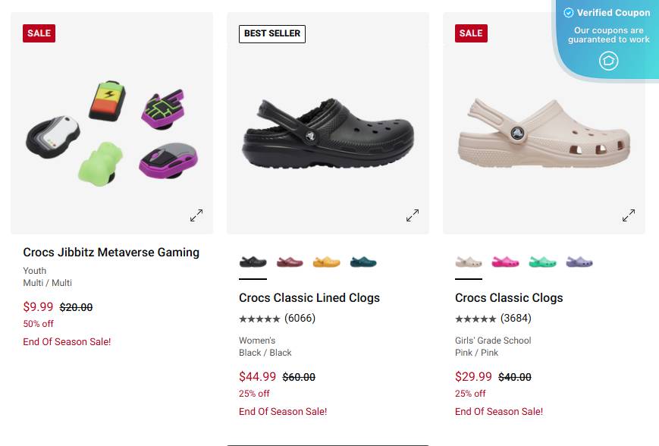Viewport: 659px width, 446px height.
Task: Expand the Jibbitz Metaverse Gaming product image
Action: coord(196,215)
